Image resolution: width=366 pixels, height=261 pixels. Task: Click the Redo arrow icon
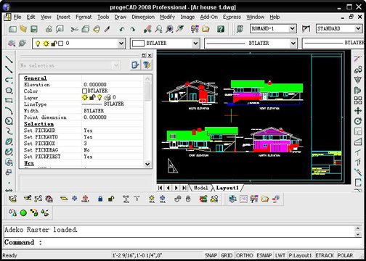(133, 29)
